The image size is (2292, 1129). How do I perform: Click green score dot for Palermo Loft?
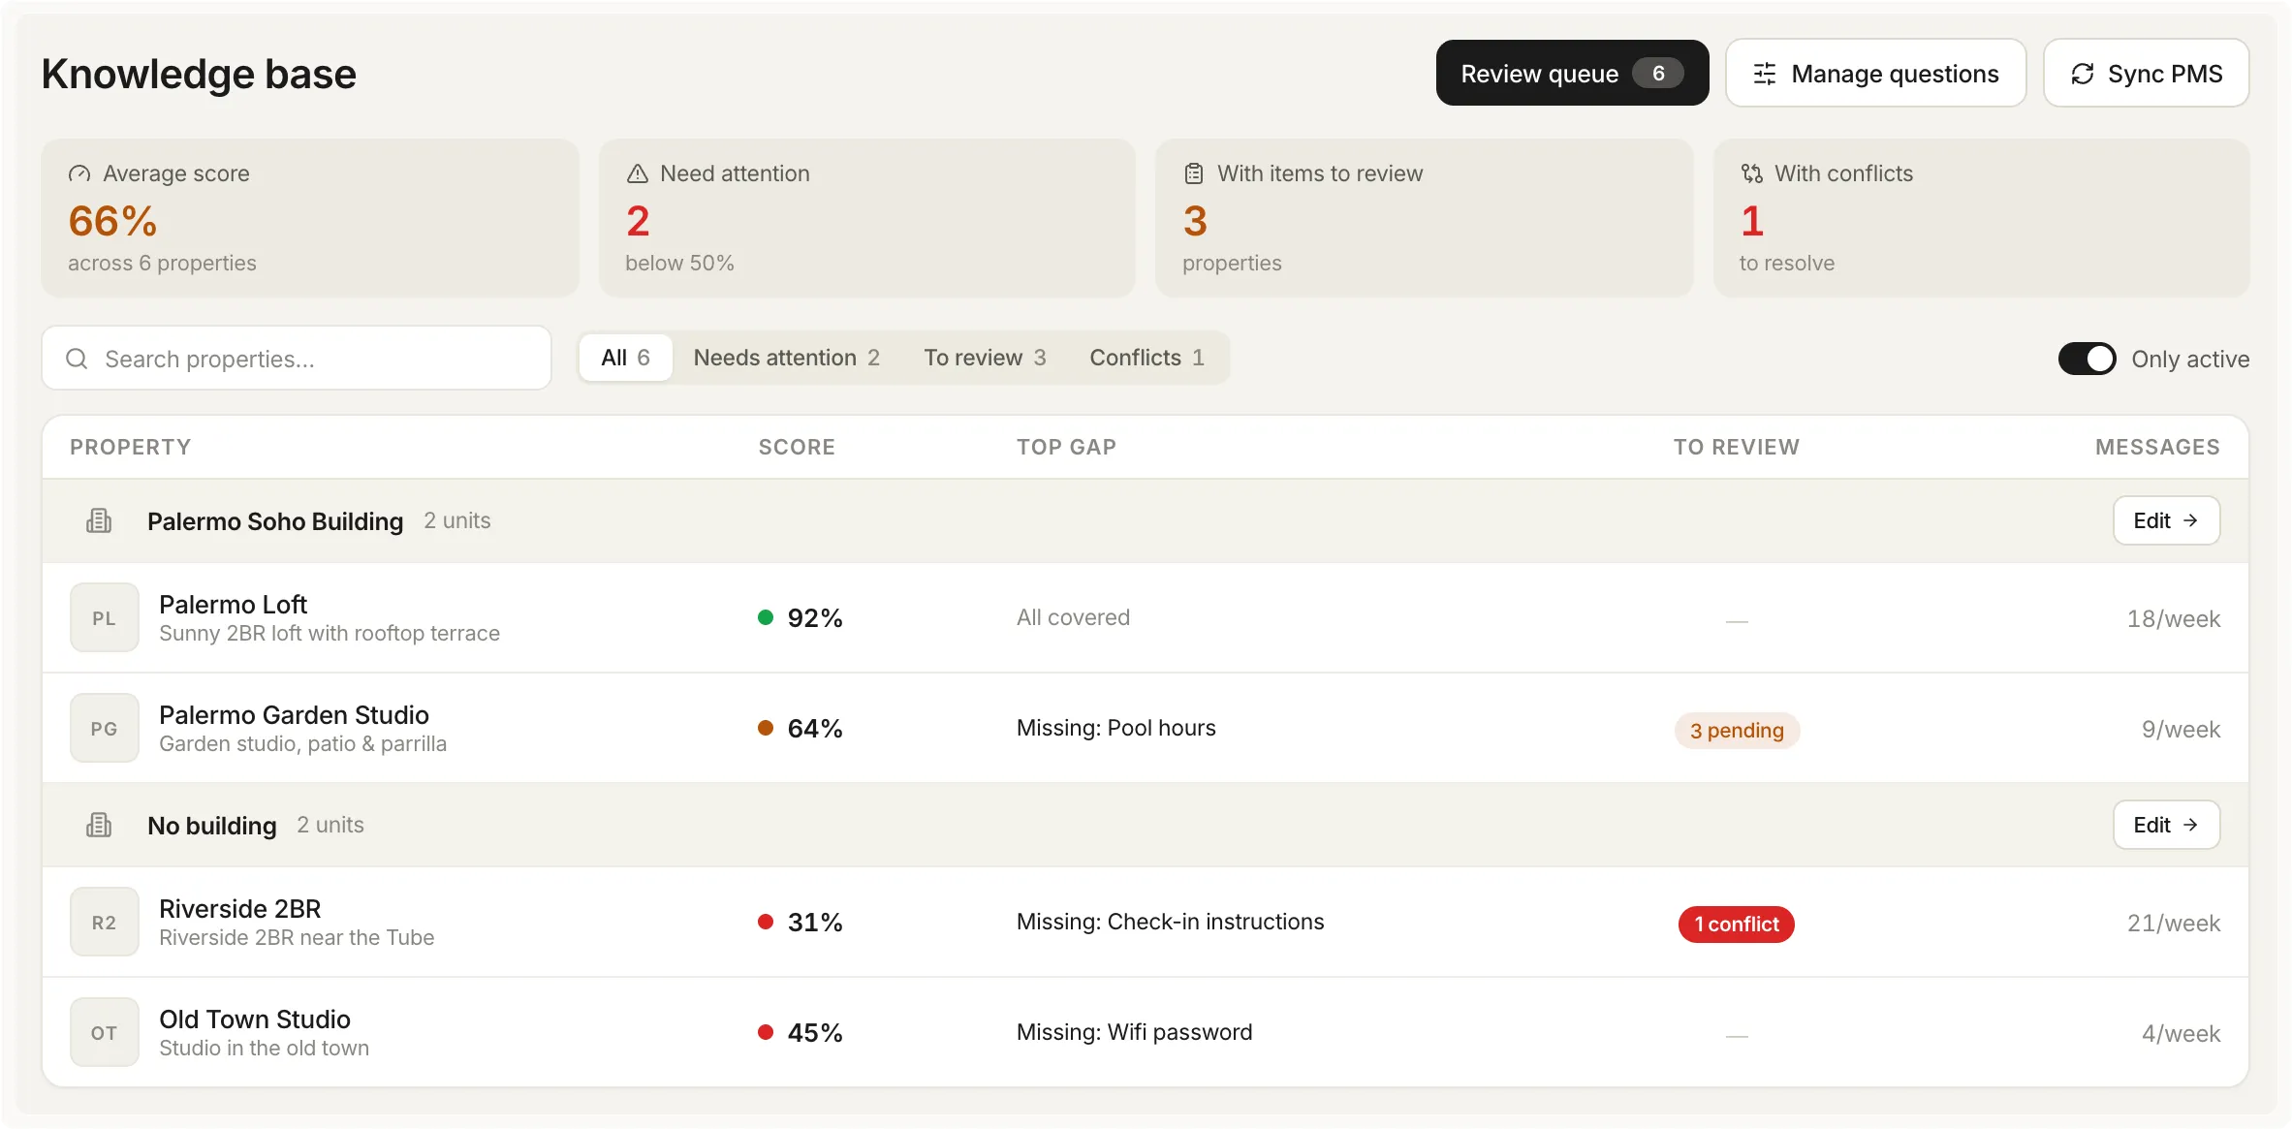tap(766, 617)
